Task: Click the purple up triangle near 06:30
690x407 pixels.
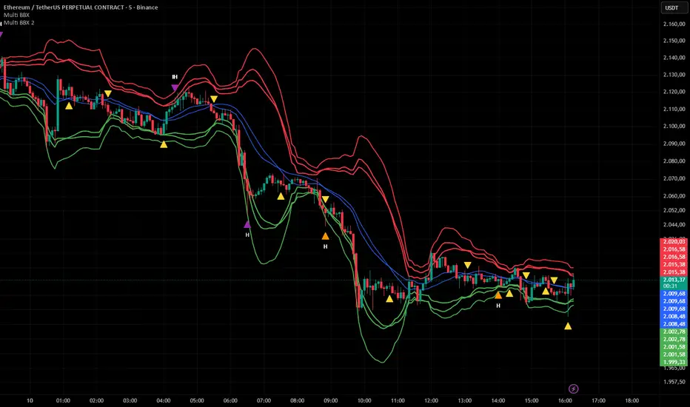Action: point(247,225)
